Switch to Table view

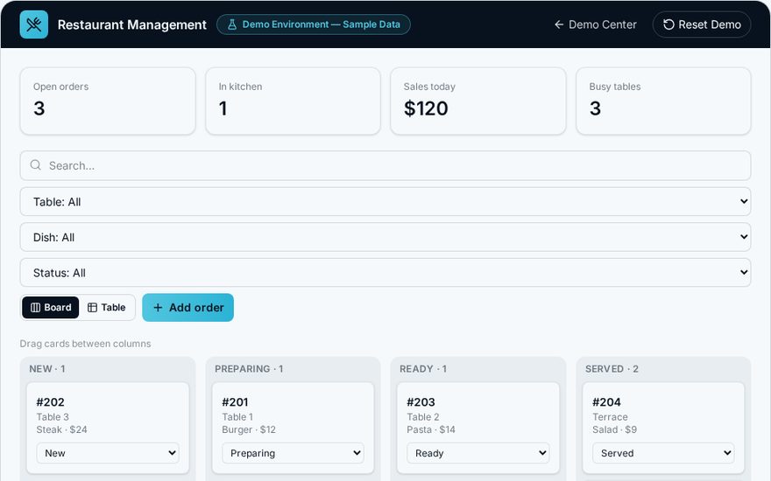tap(107, 307)
